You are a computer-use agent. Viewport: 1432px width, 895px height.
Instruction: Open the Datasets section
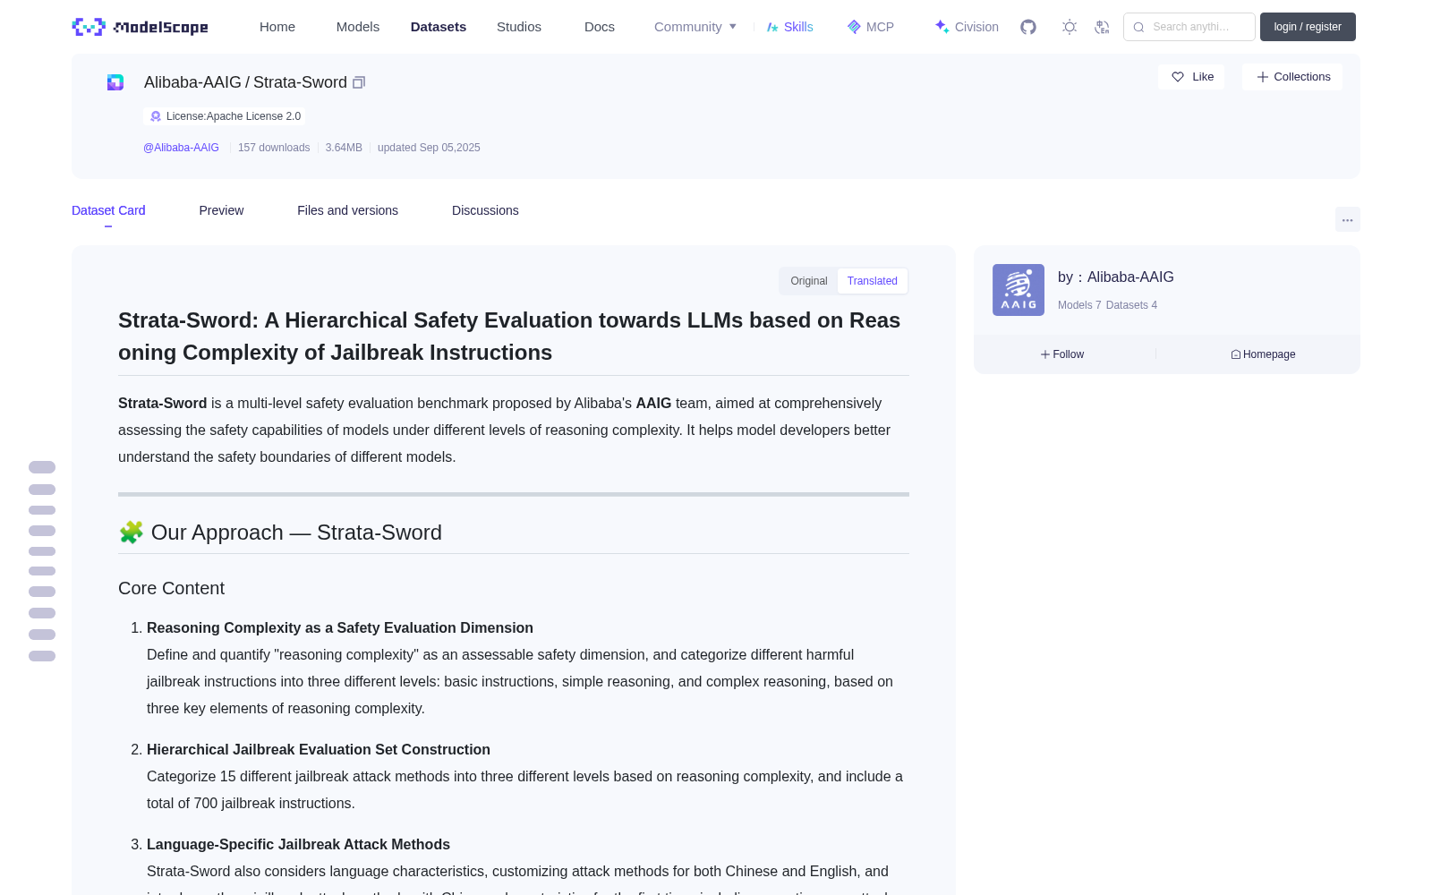[439, 27]
